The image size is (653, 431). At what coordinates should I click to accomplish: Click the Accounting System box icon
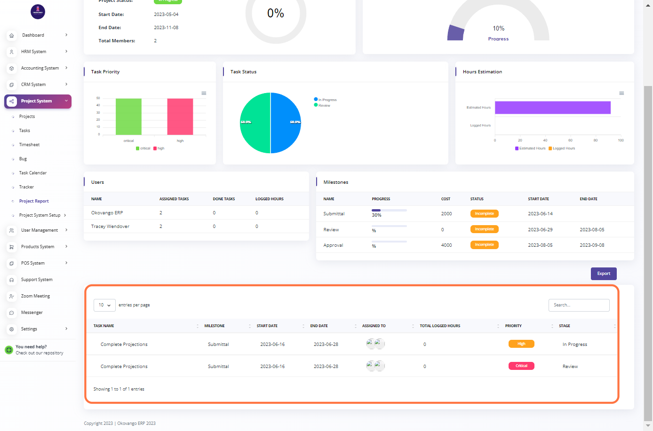(x=12, y=68)
